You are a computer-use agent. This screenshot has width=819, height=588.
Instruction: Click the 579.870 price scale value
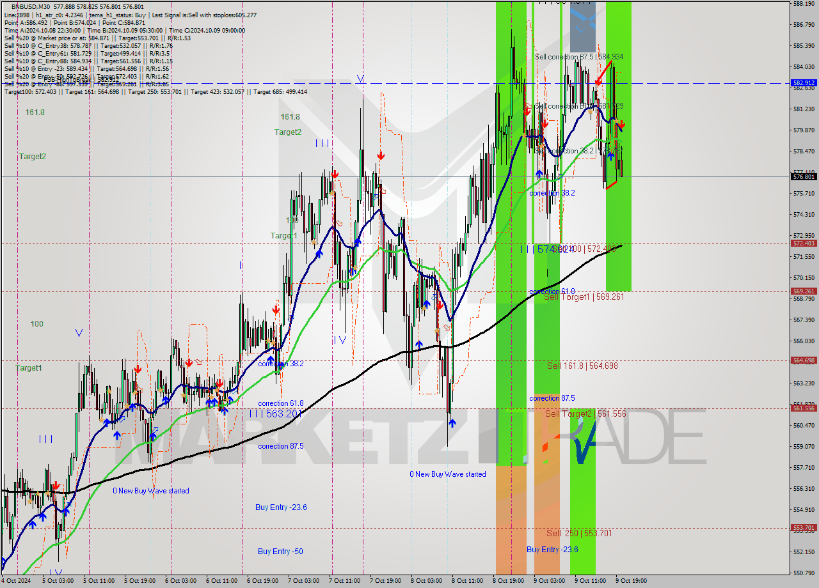(804, 130)
